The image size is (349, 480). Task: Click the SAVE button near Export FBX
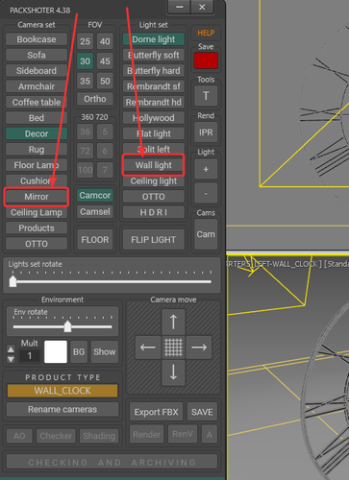[202, 412]
